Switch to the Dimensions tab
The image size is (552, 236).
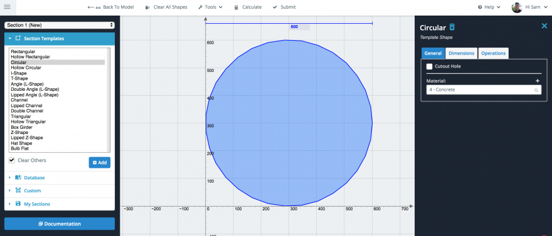pyautogui.click(x=461, y=53)
